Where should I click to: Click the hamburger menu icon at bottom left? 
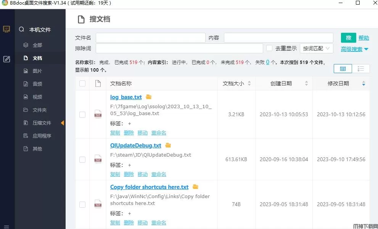point(6,227)
